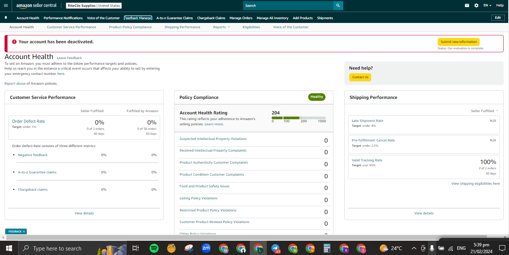509x255 pixels.
Task: Open Telegram from the taskbar
Action: [x=276, y=248]
